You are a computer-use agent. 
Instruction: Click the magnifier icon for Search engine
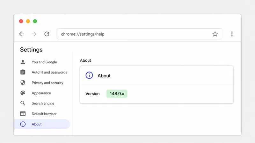coord(23,103)
